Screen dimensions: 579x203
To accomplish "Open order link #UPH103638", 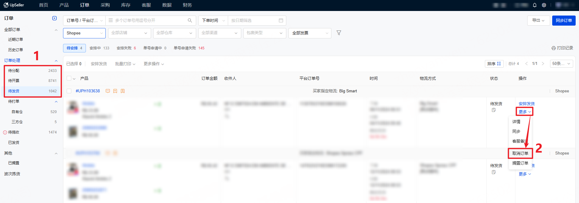I will [88, 91].
